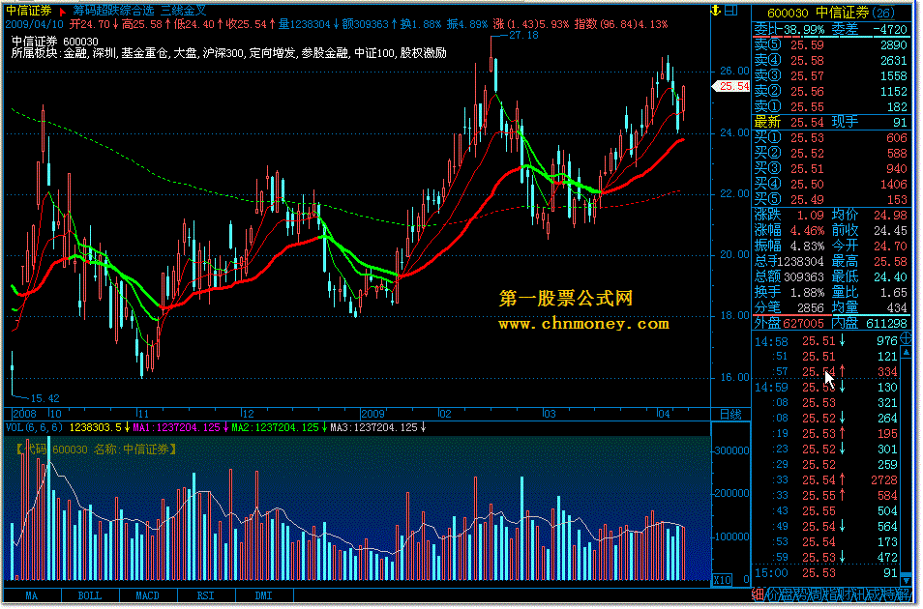Screen dimensions: 923x609
Task: Click the 三线金叉 indicator label
Action: (184, 11)
